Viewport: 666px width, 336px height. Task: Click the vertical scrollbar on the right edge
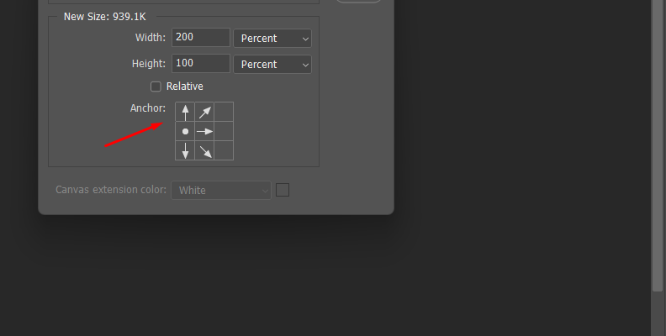[x=658, y=144]
